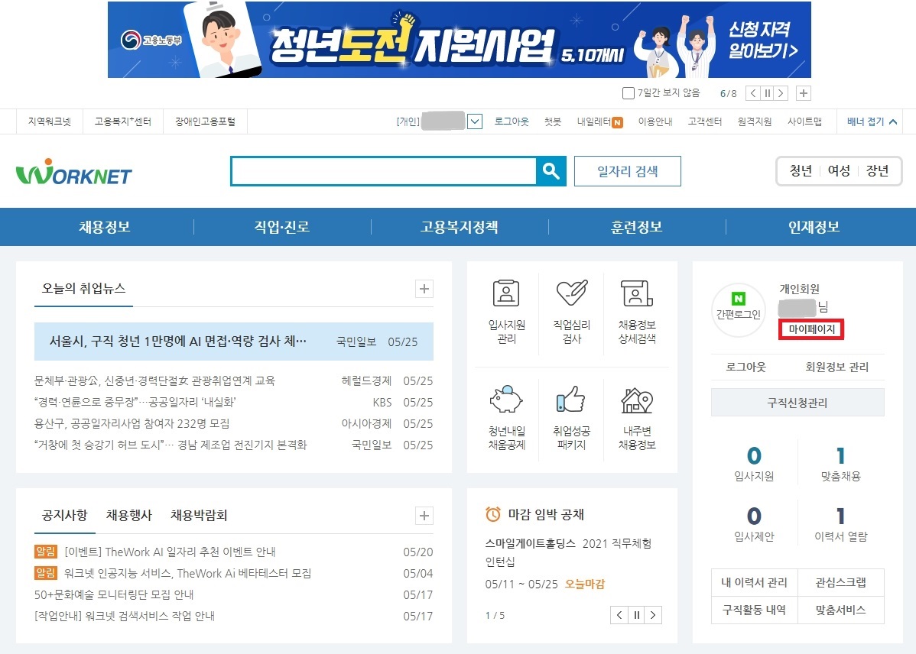Open the 고용복지정책 main menu
This screenshot has height=654, width=916.
(x=460, y=227)
